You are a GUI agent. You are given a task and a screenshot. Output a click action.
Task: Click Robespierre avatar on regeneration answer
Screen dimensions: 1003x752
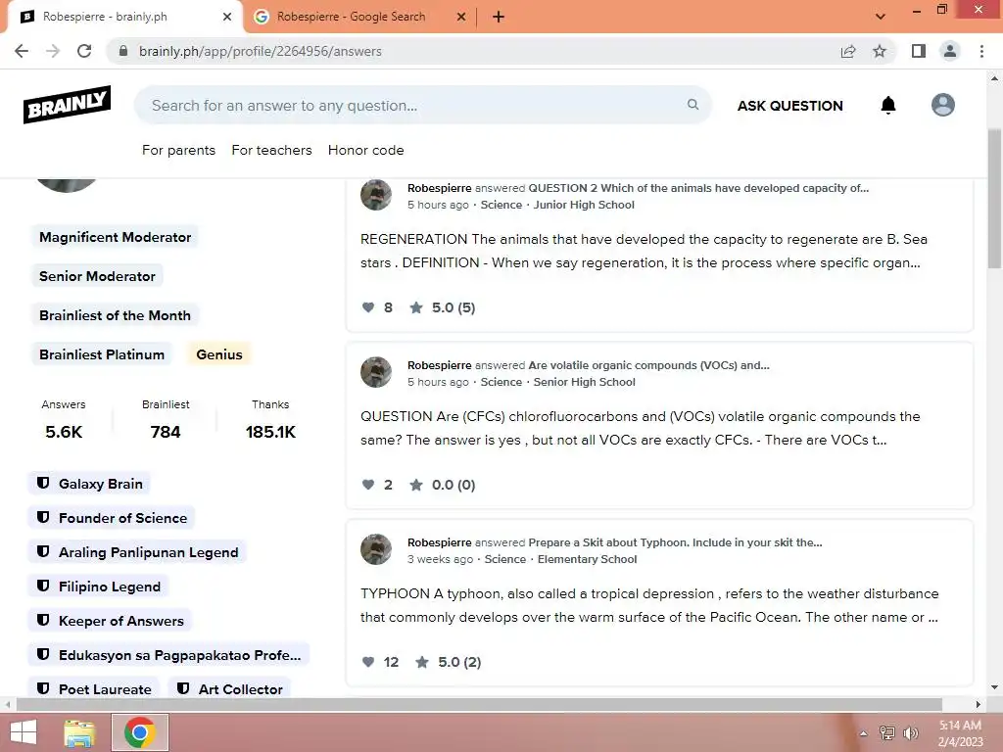(376, 195)
